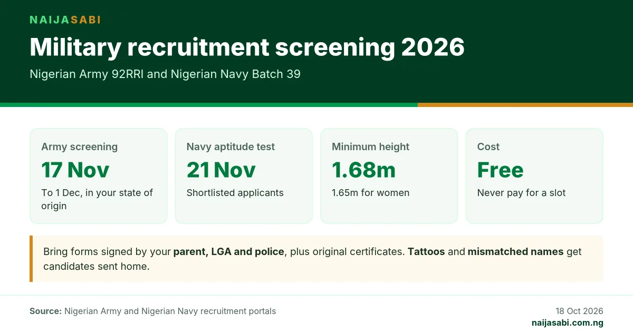
Task: Click the 'Cost' card label
Action: click(x=488, y=147)
